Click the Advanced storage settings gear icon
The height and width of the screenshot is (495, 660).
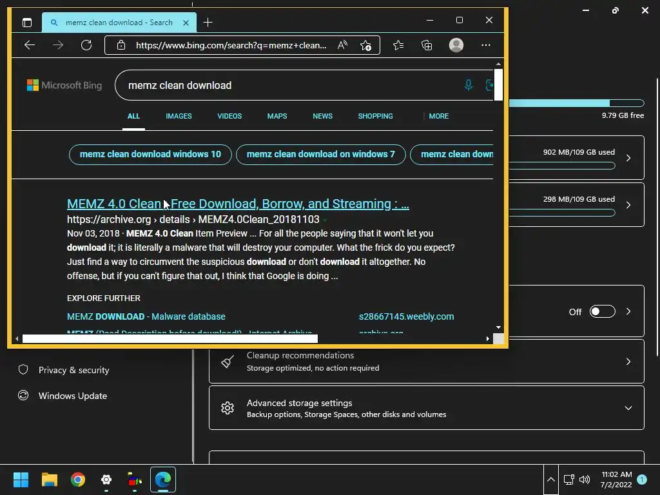tap(228, 408)
